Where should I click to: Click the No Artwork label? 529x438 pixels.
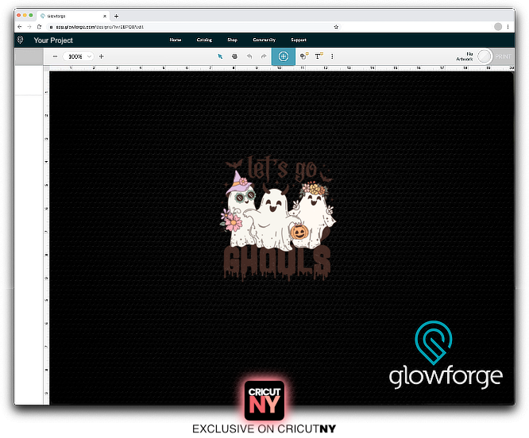pos(465,56)
